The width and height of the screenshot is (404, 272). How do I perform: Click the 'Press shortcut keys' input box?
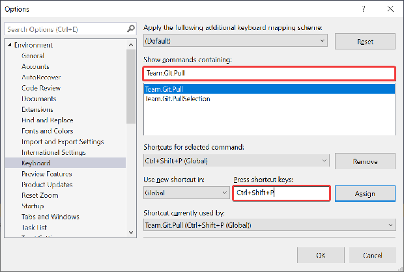click(x=281, y=193)
